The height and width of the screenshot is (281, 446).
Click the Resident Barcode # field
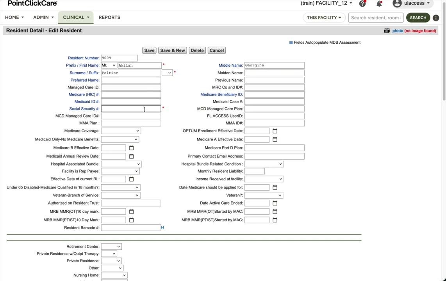click(131, 228)
